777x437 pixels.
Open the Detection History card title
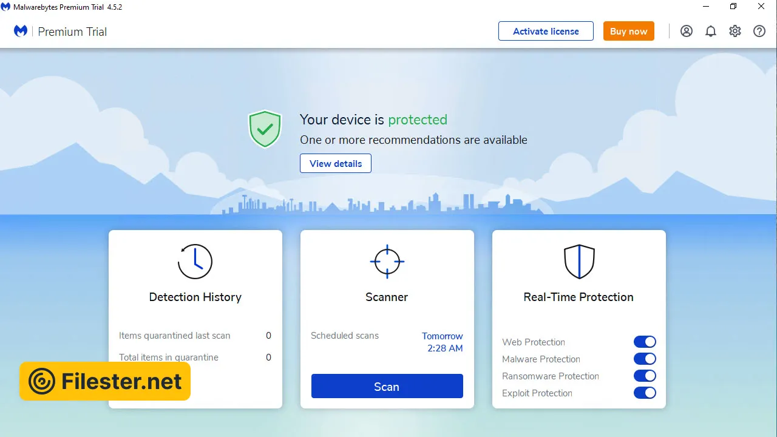click(195, 297)
